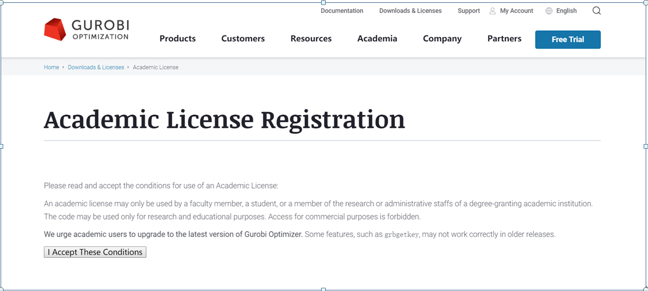Open My Account text link

(517, 10)
